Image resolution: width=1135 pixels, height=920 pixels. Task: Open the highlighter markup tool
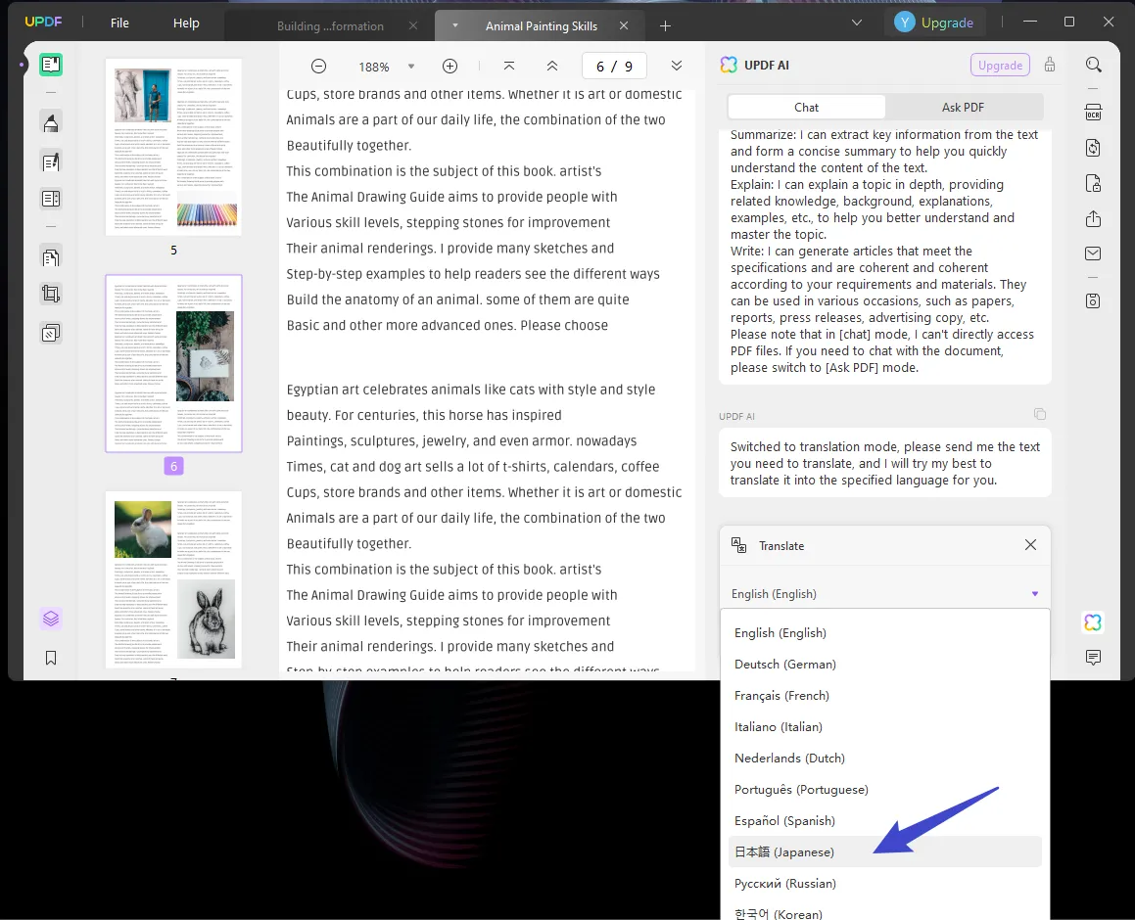51,121
